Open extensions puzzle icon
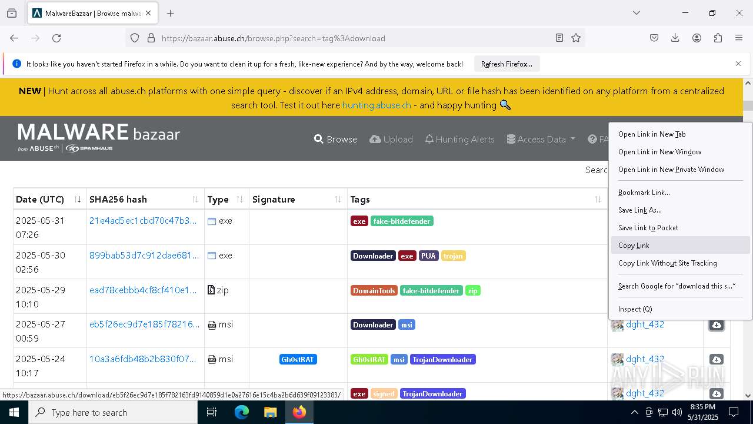The image size is (753, 424). click(718, 38)
